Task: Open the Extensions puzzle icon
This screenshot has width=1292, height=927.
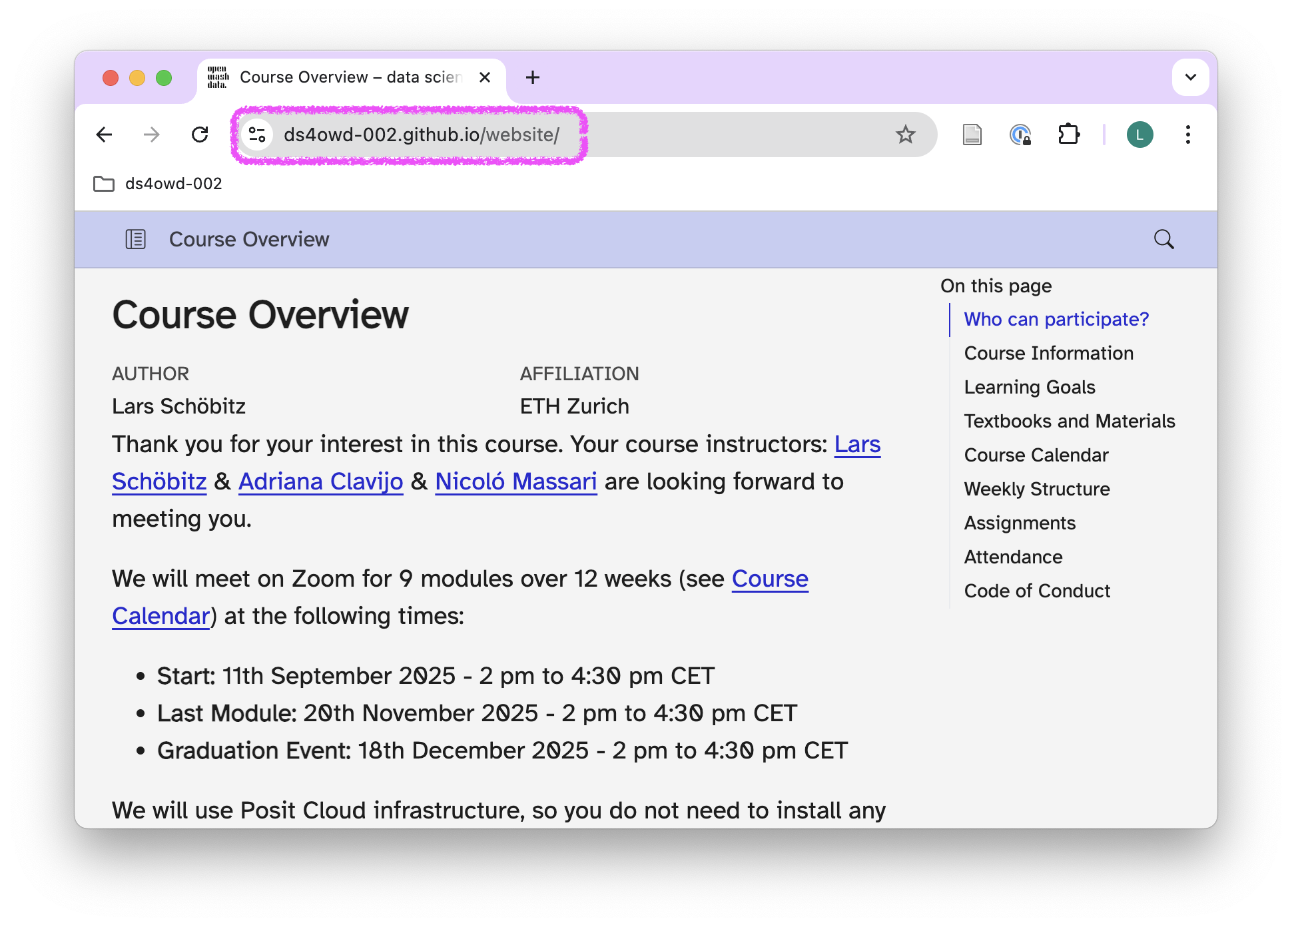Action: point(1068,135)
